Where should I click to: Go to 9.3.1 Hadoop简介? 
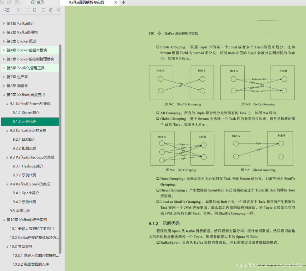28,166
